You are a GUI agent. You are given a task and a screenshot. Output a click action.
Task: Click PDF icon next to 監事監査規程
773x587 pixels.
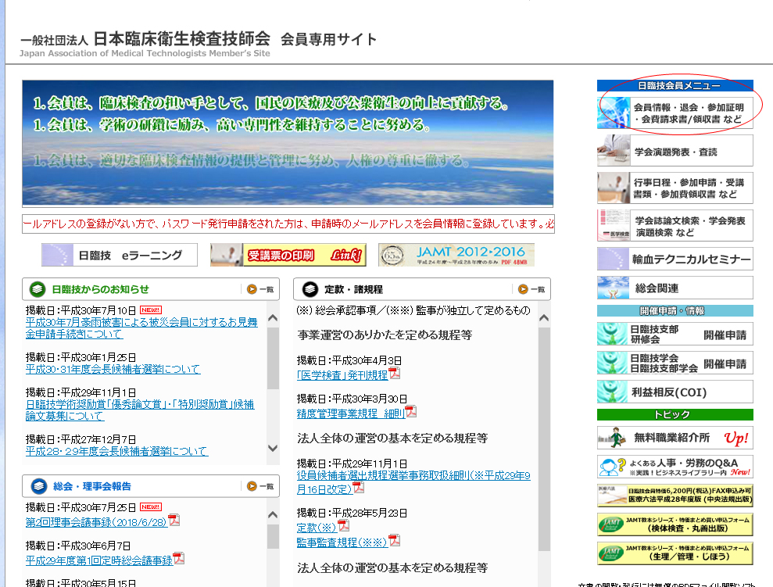(x=395, y=540)
